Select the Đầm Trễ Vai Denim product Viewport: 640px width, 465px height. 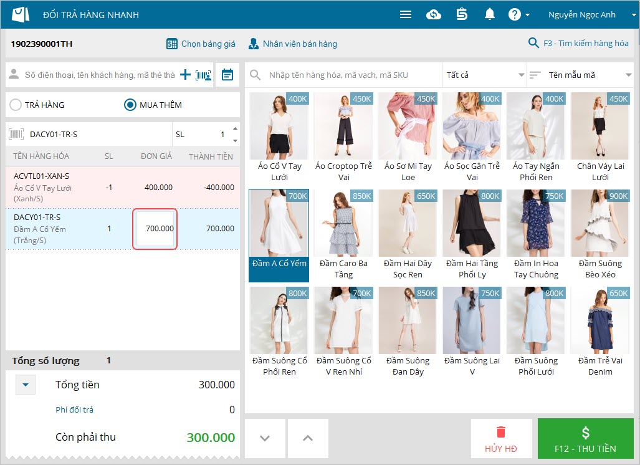tap(600, 332)
